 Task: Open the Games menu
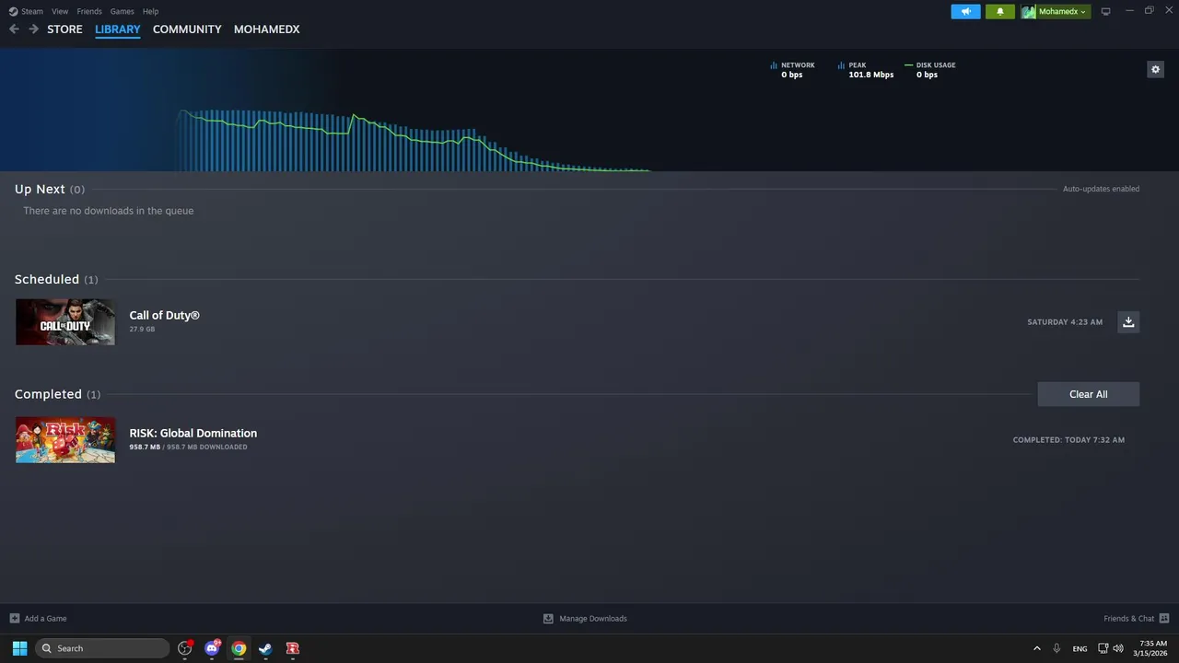coord(122,11)
